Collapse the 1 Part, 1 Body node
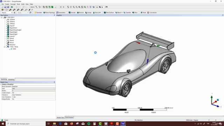Screen dimensions: 224x126 click(5, 47)
